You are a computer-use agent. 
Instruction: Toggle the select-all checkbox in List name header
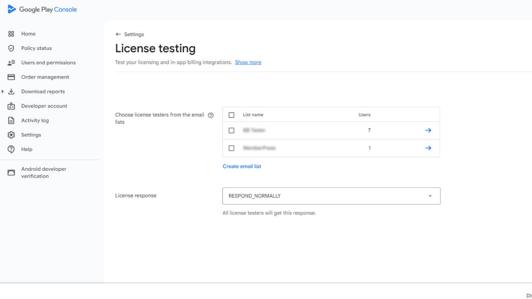point(231,115)
